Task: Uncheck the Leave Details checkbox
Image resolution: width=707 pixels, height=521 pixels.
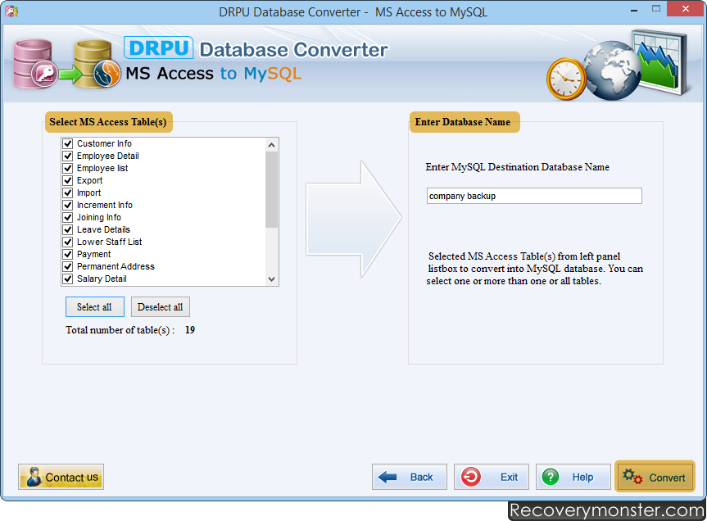Action: click(x=68, y=229)
